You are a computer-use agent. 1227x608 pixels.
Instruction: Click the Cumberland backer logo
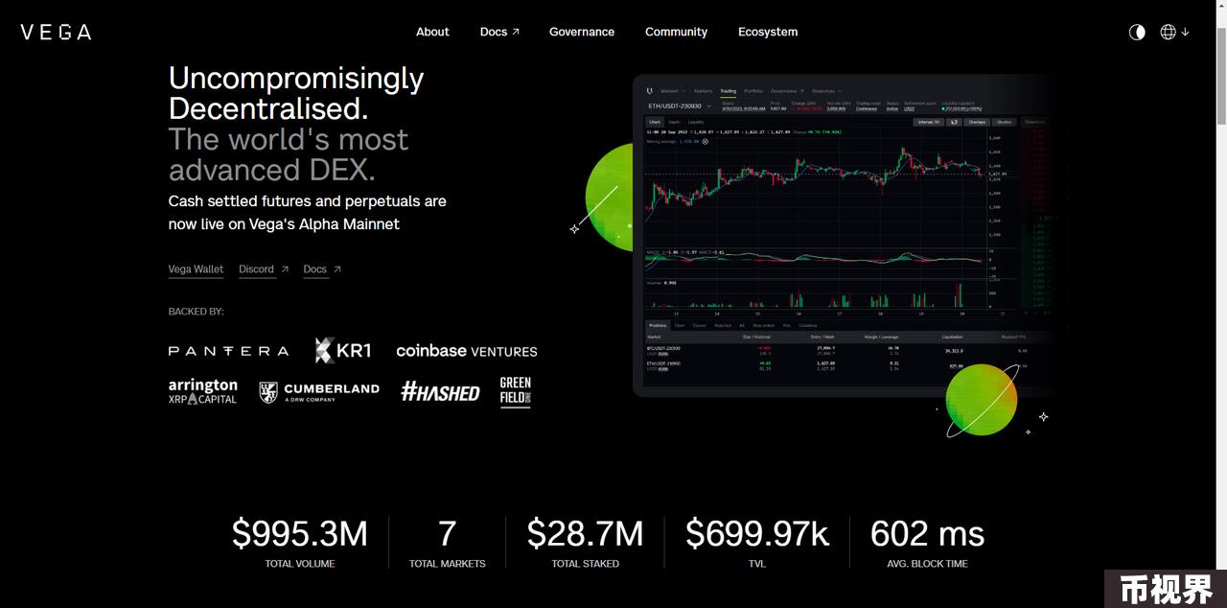pyautogui.click(x=319, y=391)
